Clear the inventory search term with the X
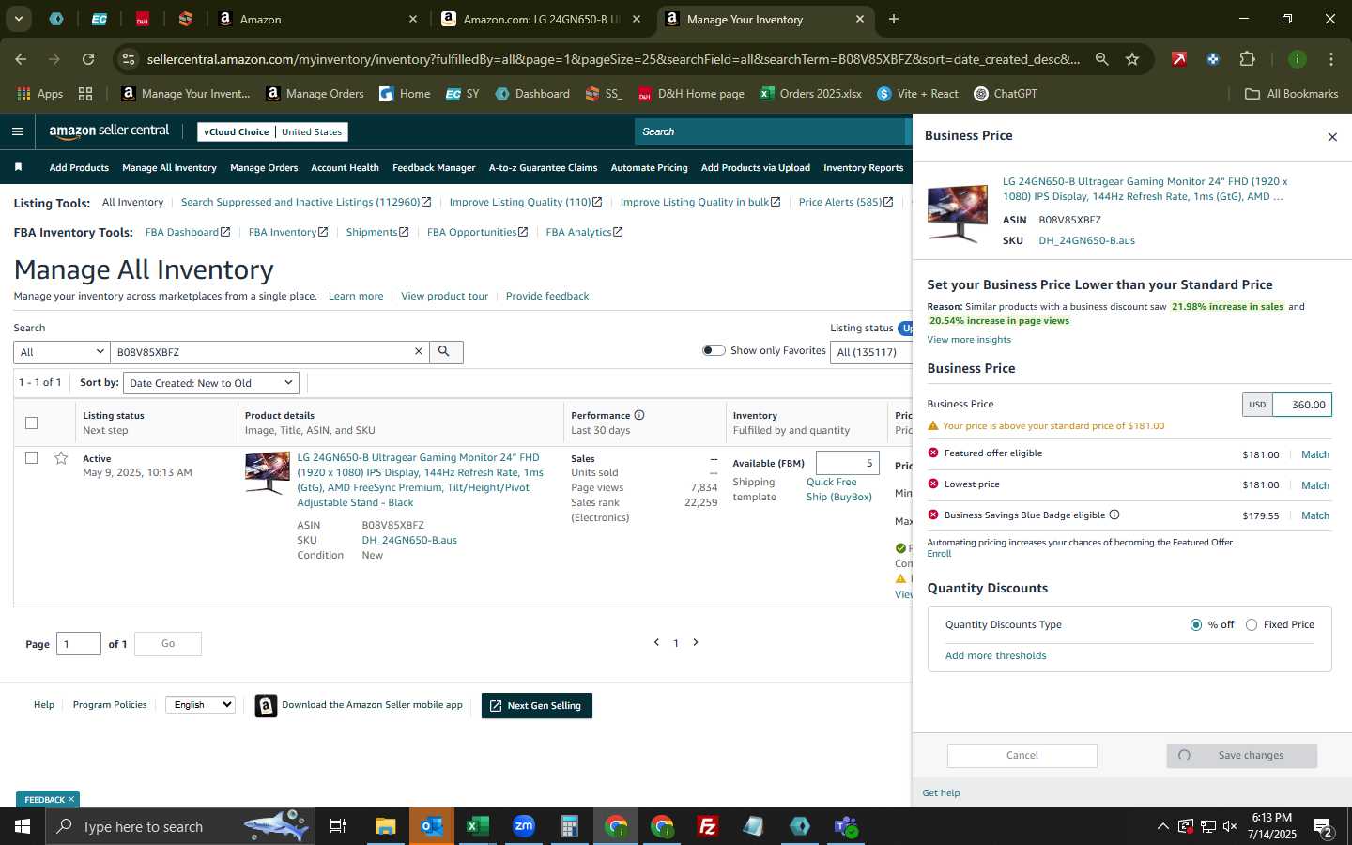1352x845 pixels. click(x=419, y=351)
